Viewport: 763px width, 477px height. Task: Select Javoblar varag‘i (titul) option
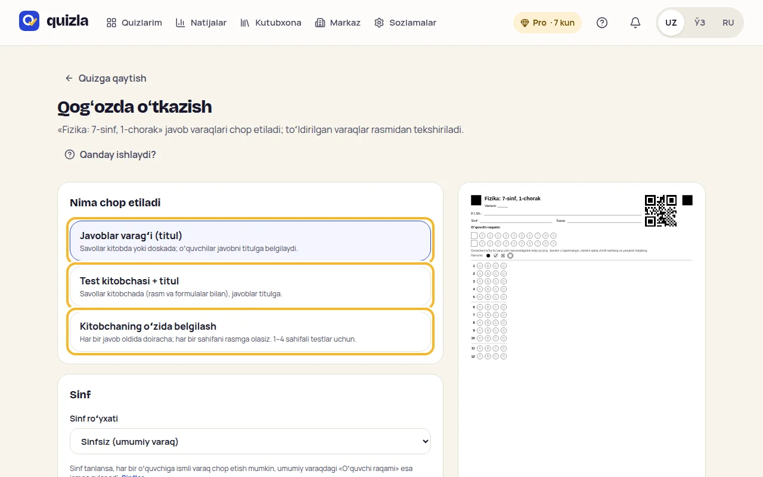coord(250,241)
